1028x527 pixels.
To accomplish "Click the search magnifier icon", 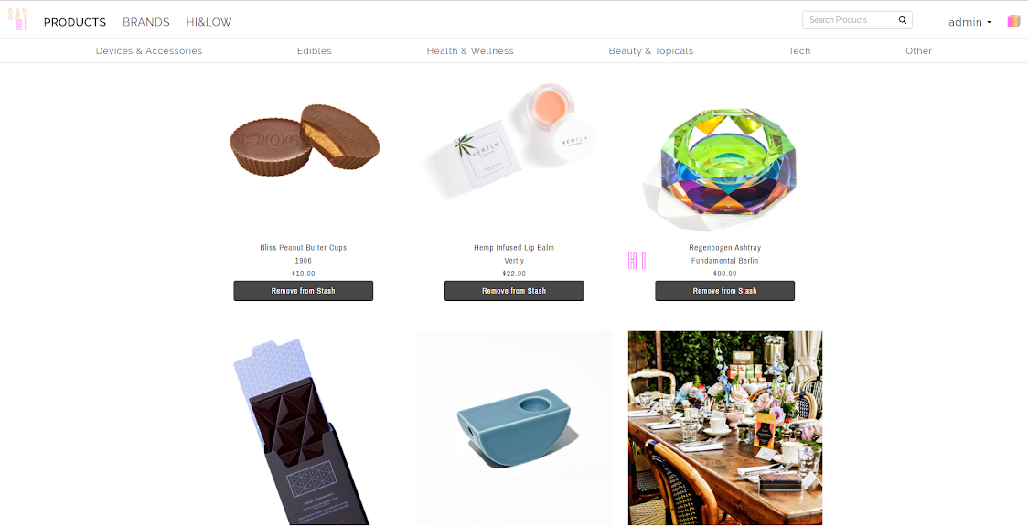I will pos(902,20).
